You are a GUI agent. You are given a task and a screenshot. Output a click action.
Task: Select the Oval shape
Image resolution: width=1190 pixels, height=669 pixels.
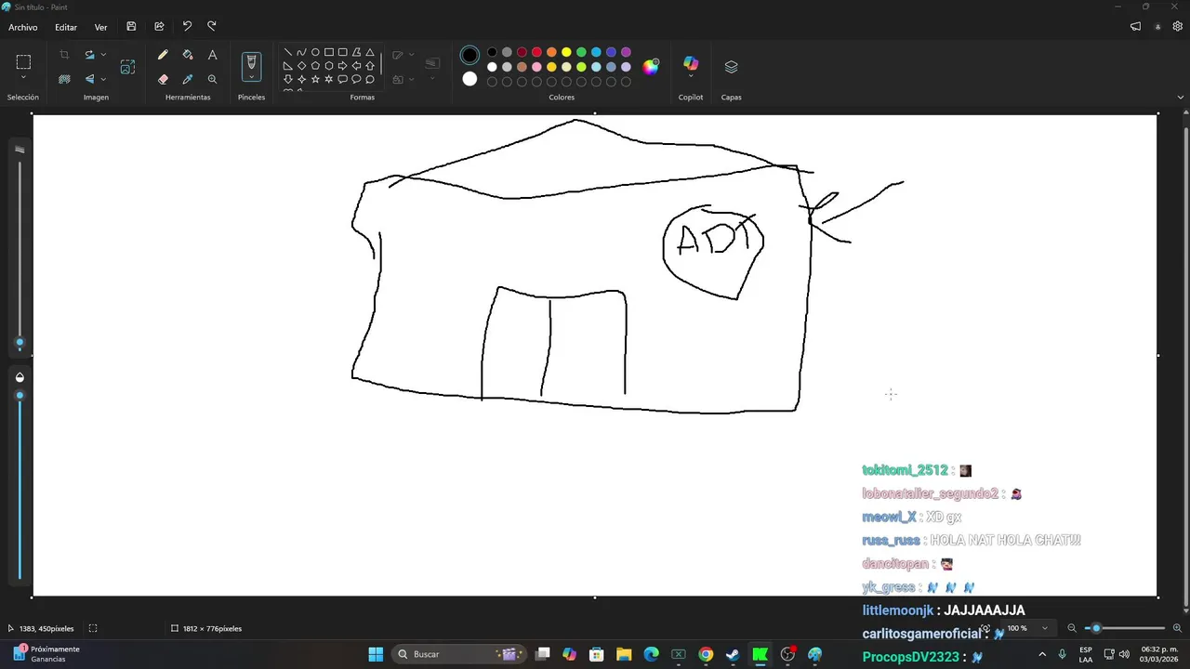[x=315, y=53]
